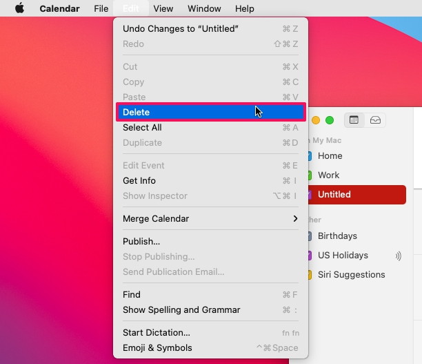Image resolution: width=422 pixels, height=364 pixels.
Task: Toggle the Home calendar checkbox
Action: pyautogui.click(x=310, y=156)
